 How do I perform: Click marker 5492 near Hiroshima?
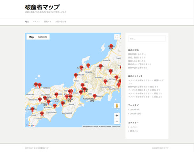click(x=40, y=100)
